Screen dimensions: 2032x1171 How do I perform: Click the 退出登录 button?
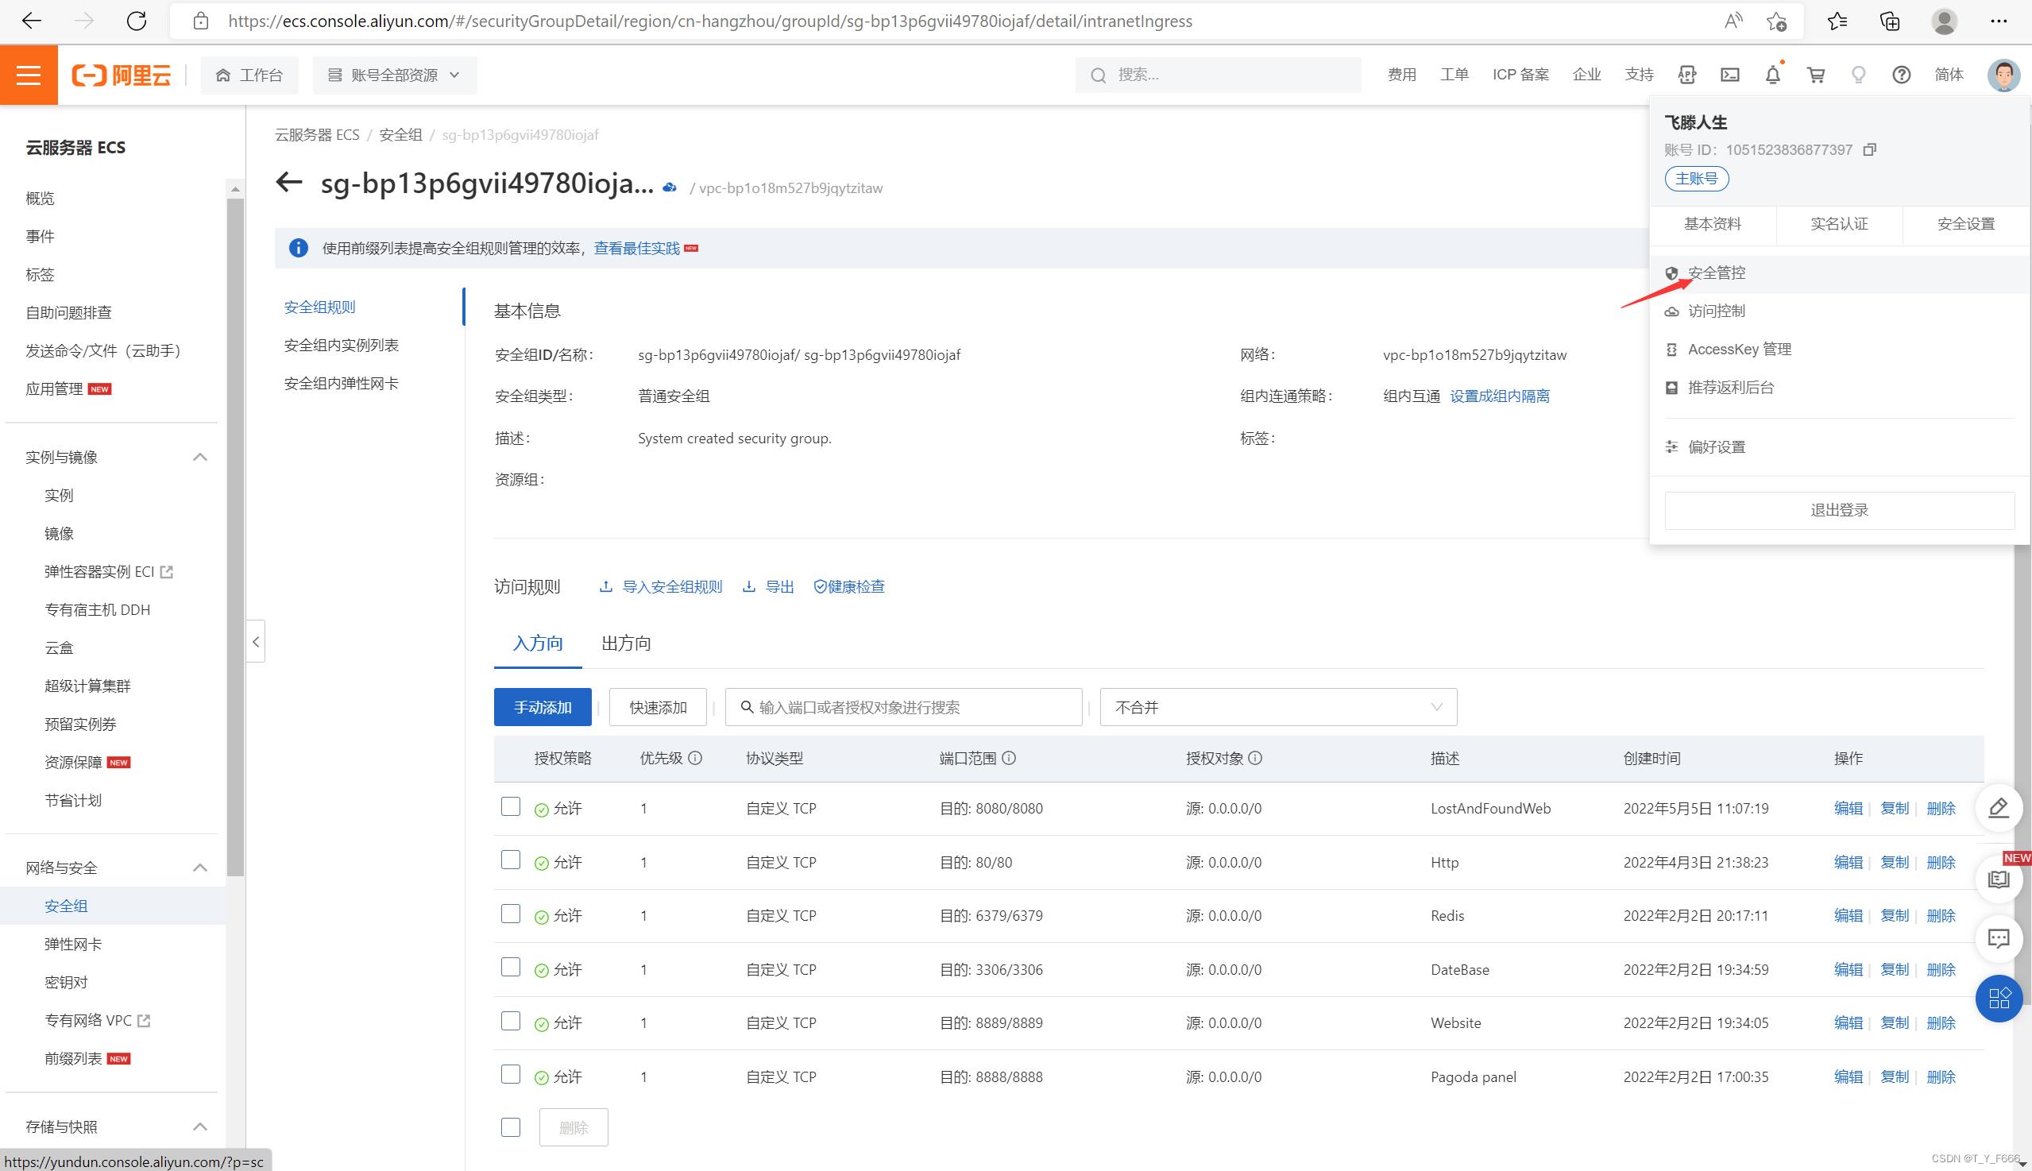click(x=1840, y=510)
